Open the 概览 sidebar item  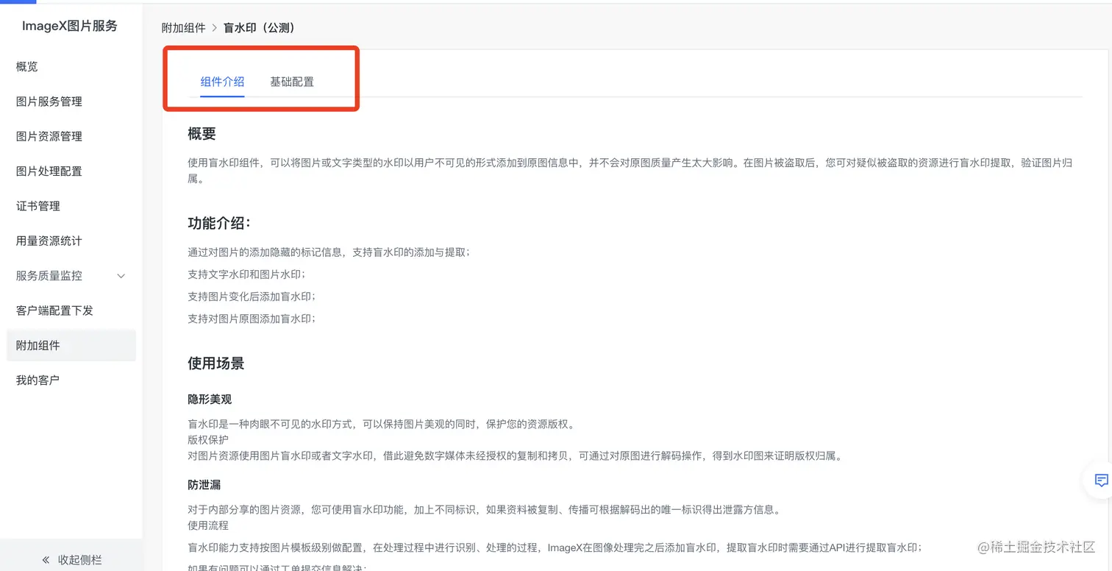coord(27,67)
